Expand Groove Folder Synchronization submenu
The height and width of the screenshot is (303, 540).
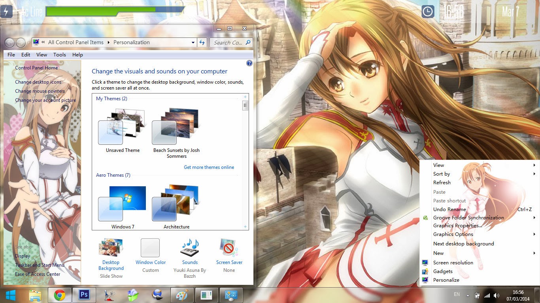534,218
